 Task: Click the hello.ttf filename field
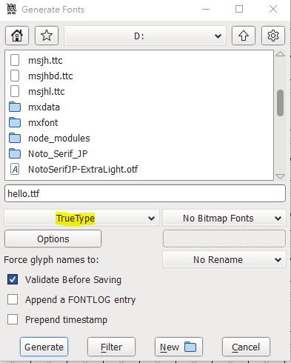[145, 193]
